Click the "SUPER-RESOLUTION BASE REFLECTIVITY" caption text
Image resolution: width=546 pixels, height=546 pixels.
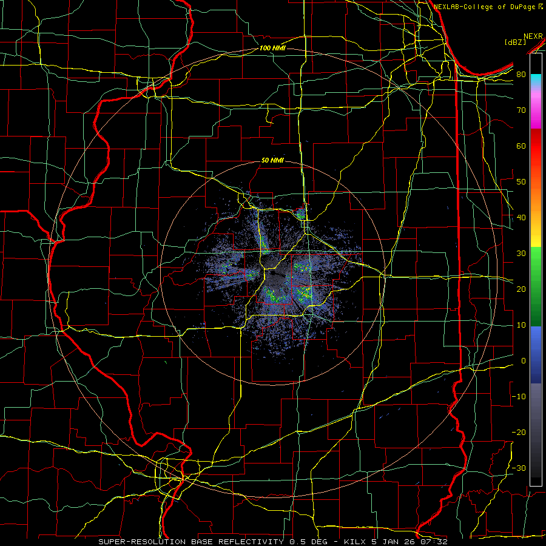point(191,542)
